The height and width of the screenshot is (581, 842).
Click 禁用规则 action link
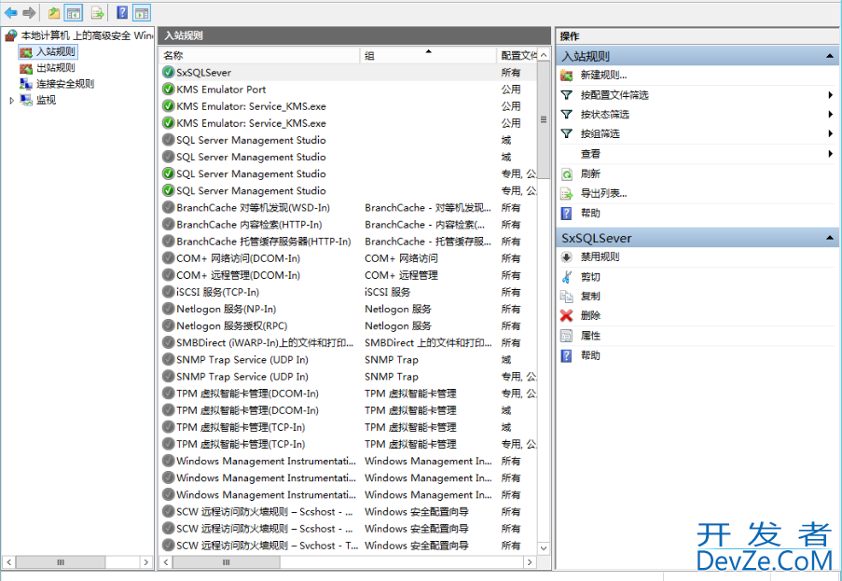pyautogui.click(x=600, y=257)
